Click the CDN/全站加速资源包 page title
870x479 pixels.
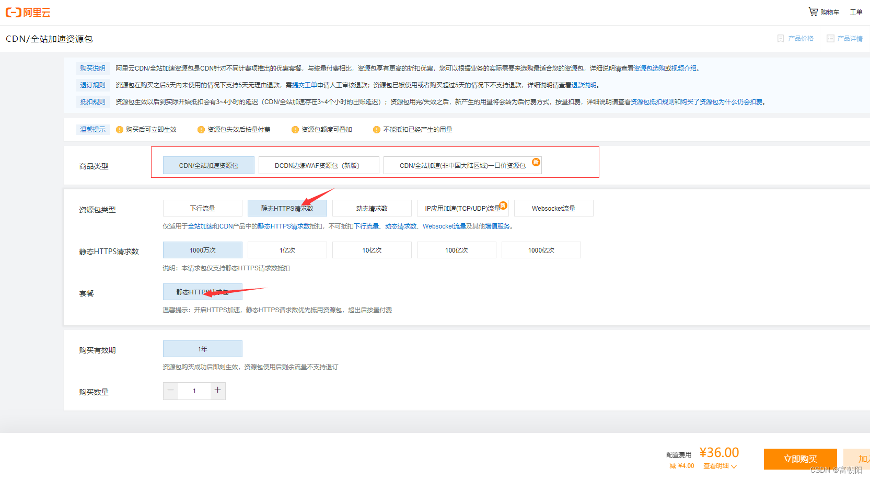[x=49, y=39]
